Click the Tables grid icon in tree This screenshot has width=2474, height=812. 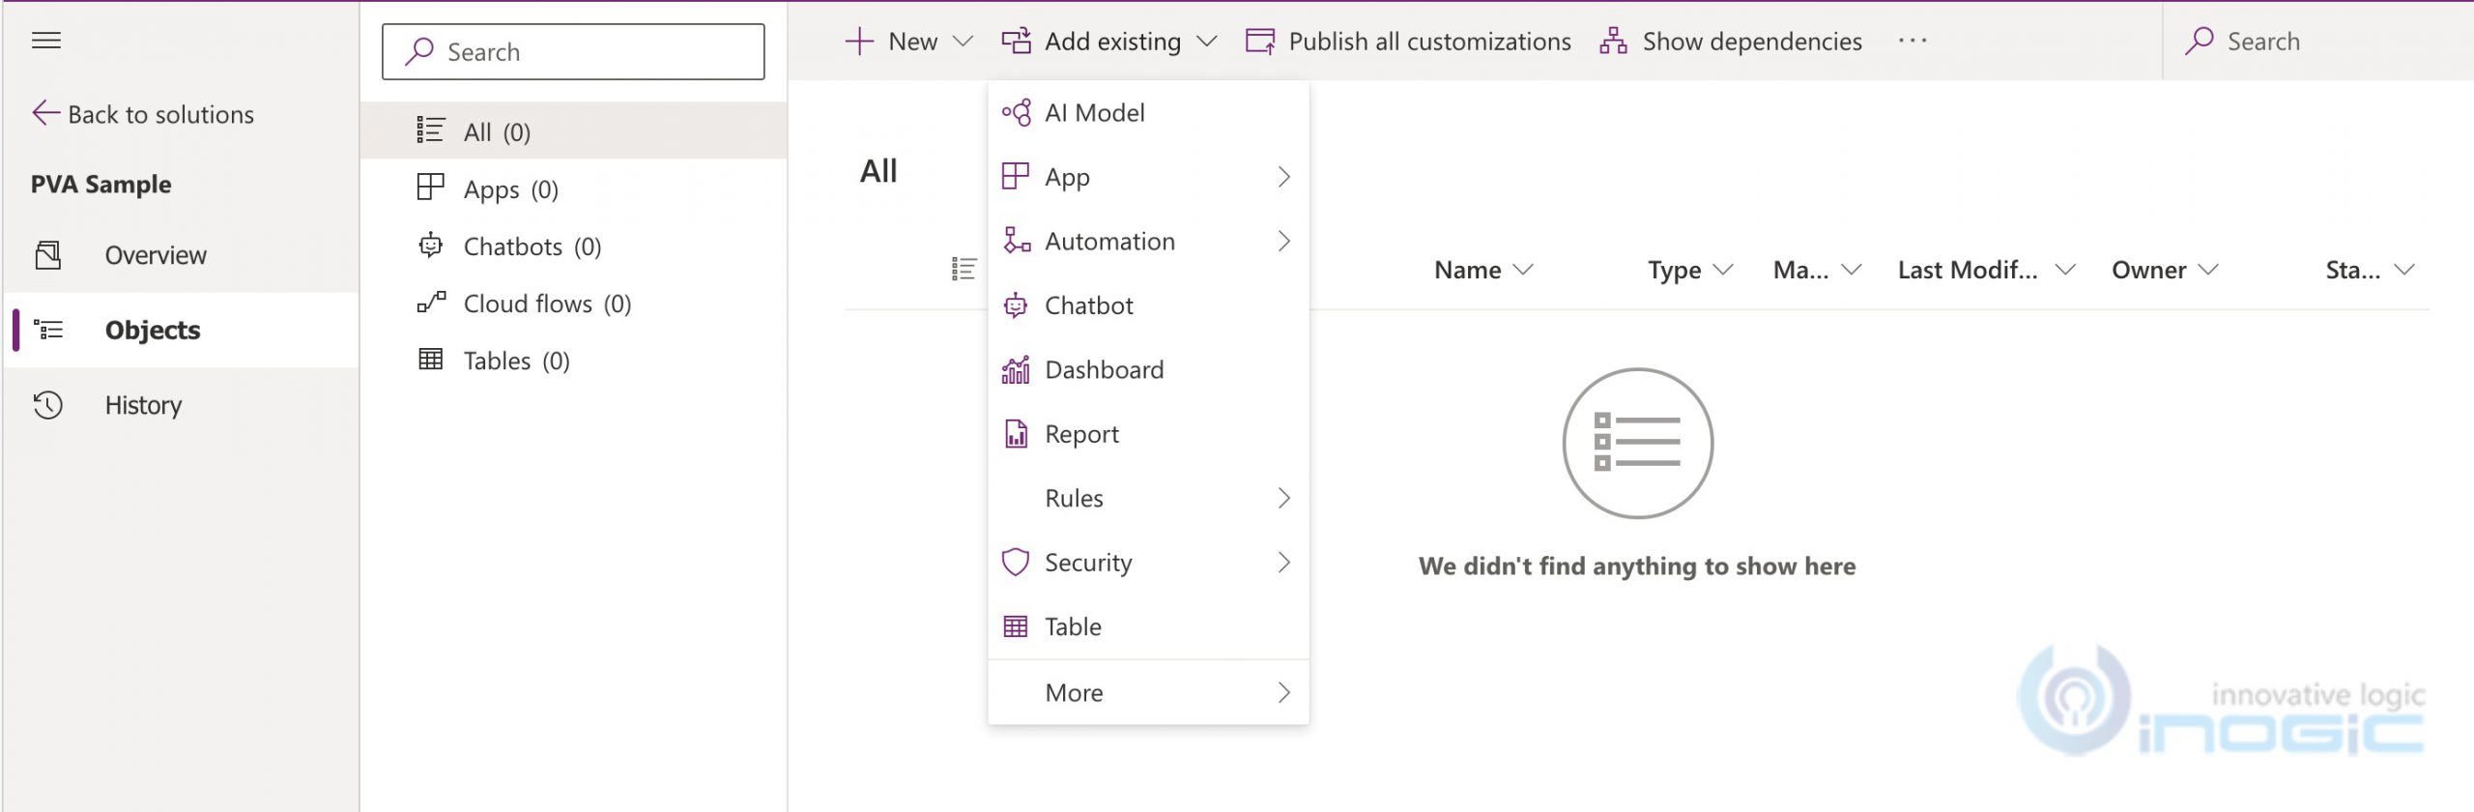tap(430, 360)
